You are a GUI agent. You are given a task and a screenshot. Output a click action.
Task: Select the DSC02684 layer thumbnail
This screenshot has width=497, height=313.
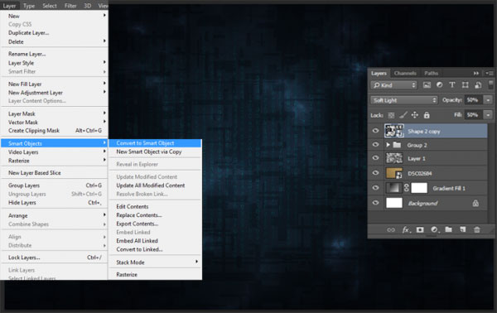[x=394, y=173]
